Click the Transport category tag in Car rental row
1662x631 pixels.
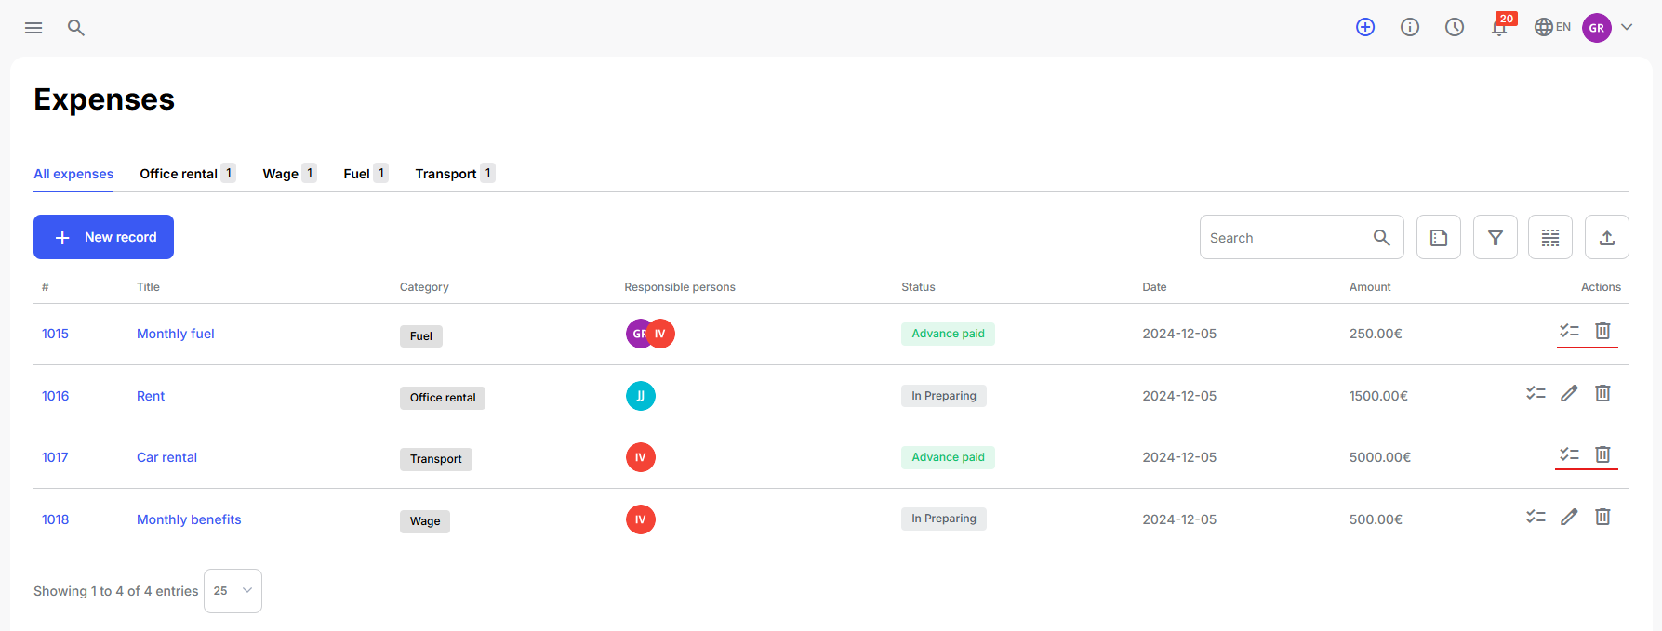[436, 459]
